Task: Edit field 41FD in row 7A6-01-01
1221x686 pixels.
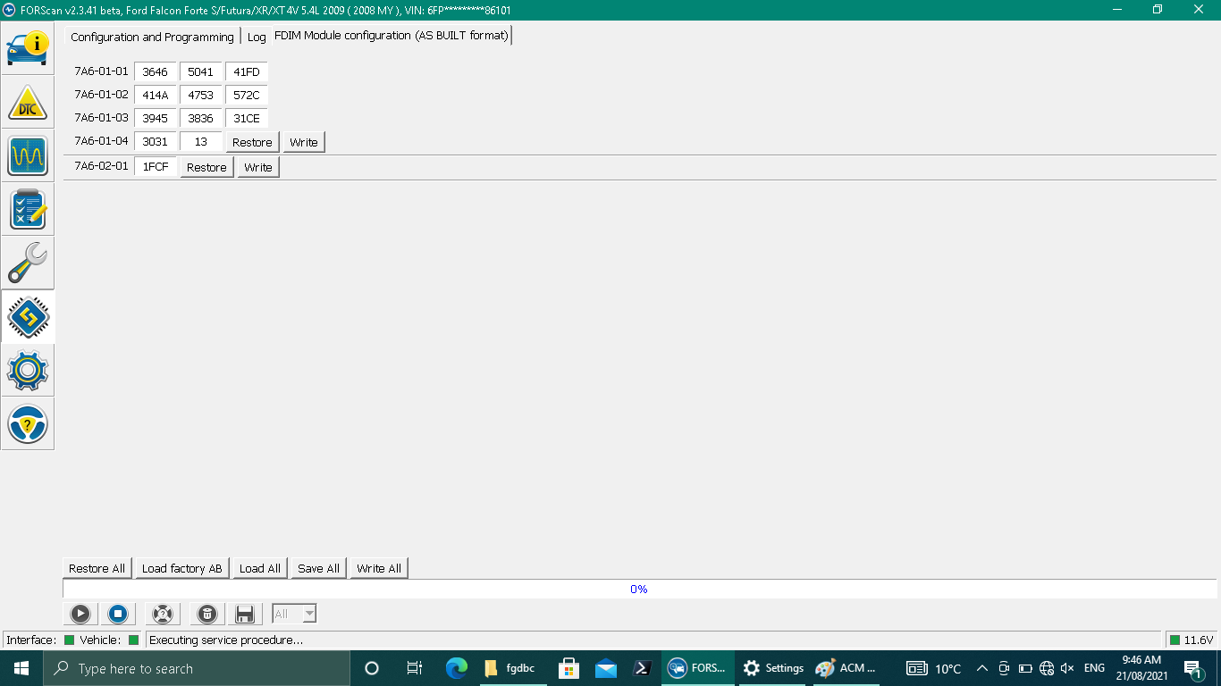Action: coord(247,72)
